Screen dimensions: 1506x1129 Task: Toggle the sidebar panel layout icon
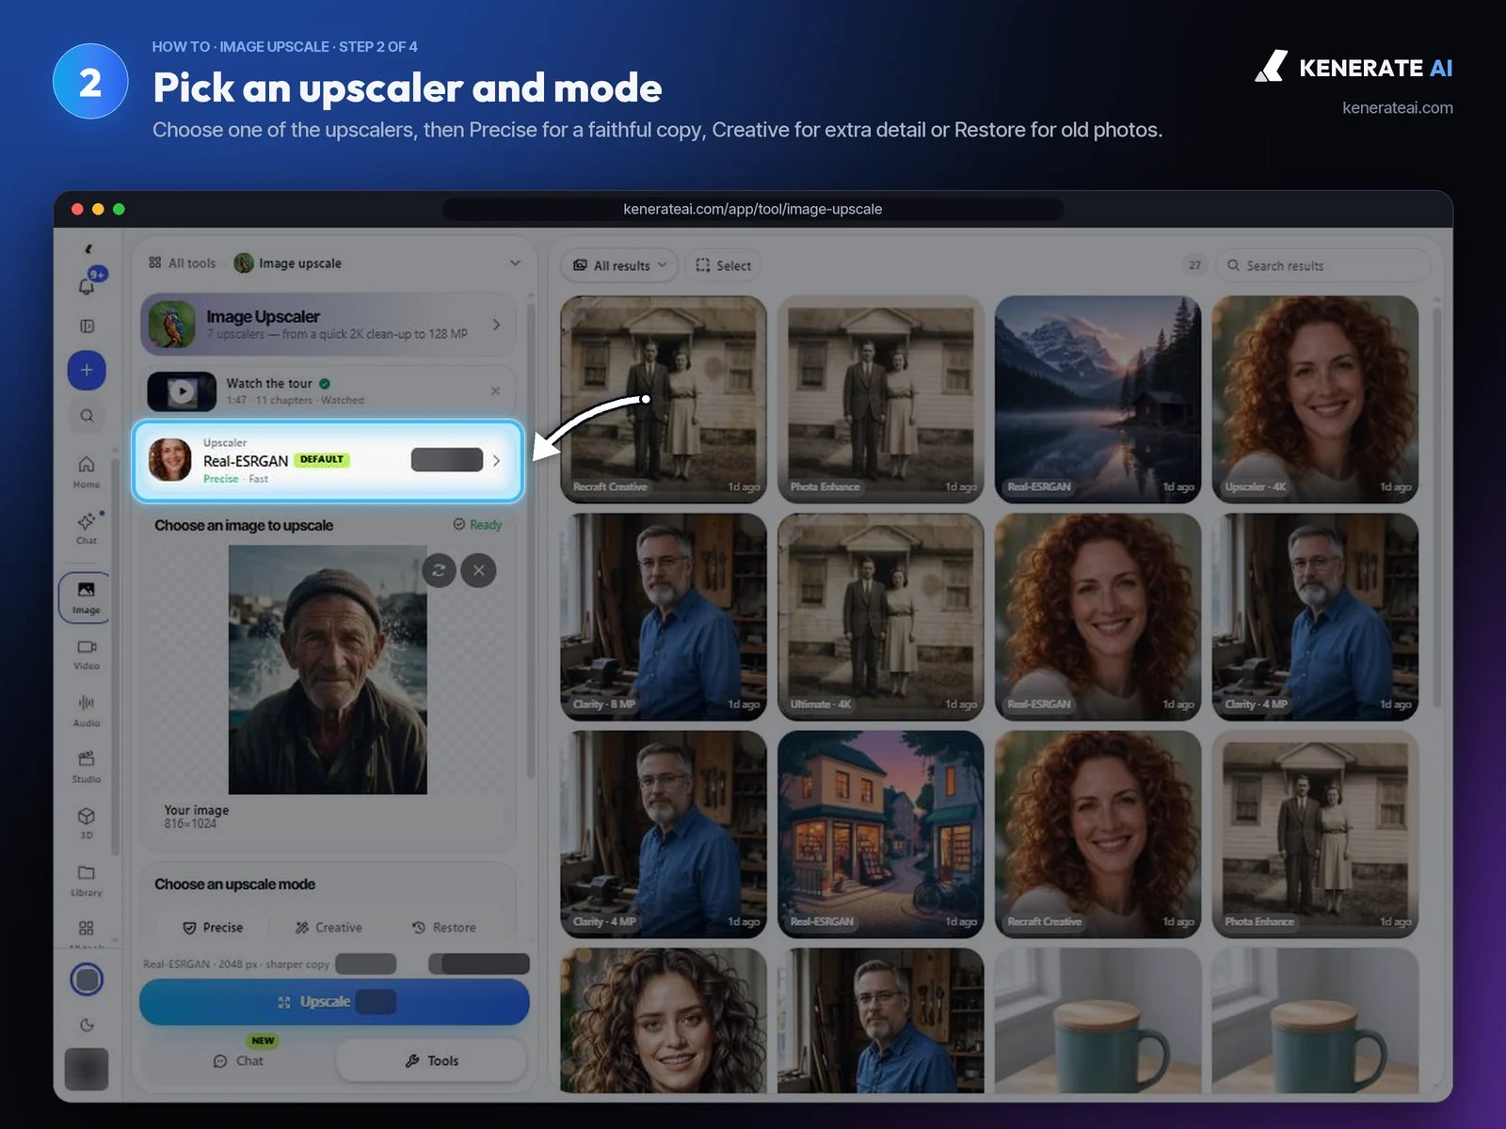pyautogui.click(x=87, y=326)
